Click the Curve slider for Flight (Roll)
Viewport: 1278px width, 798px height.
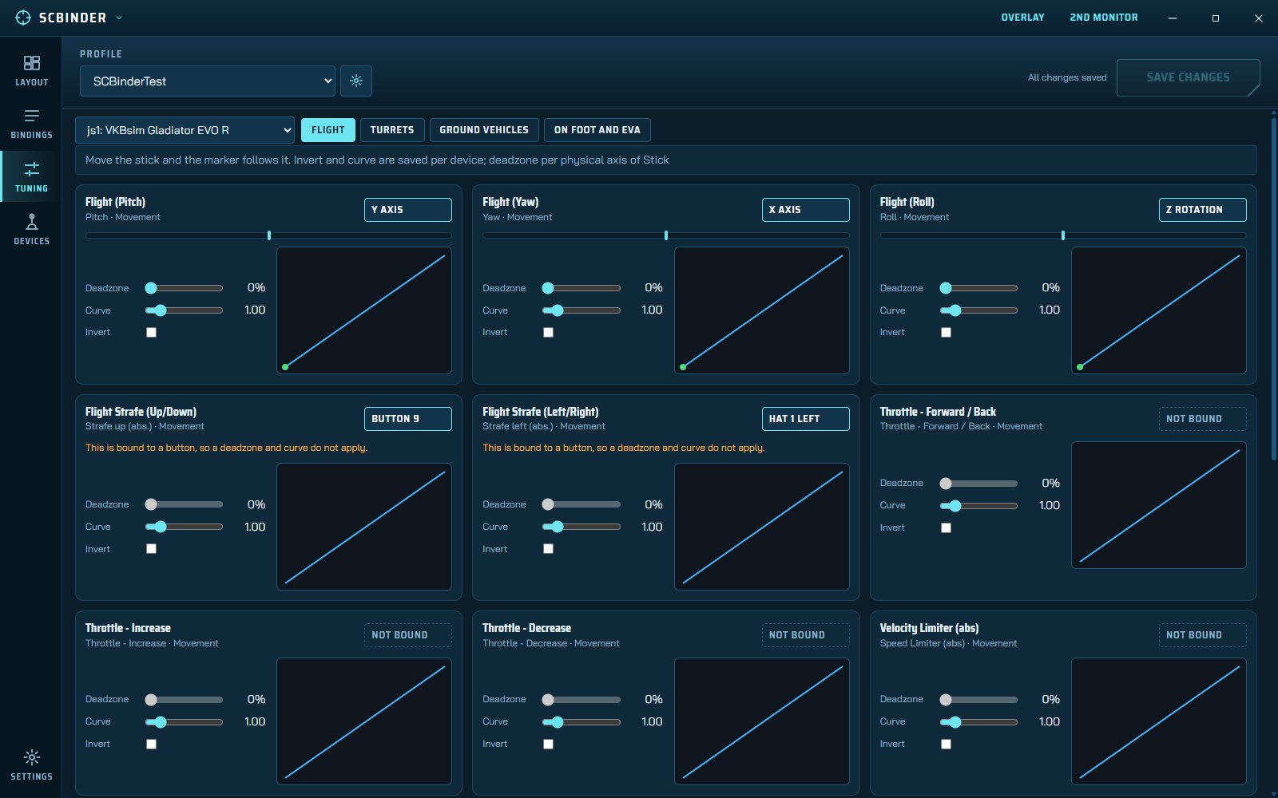pyautogui.click(x=978, y=310)
